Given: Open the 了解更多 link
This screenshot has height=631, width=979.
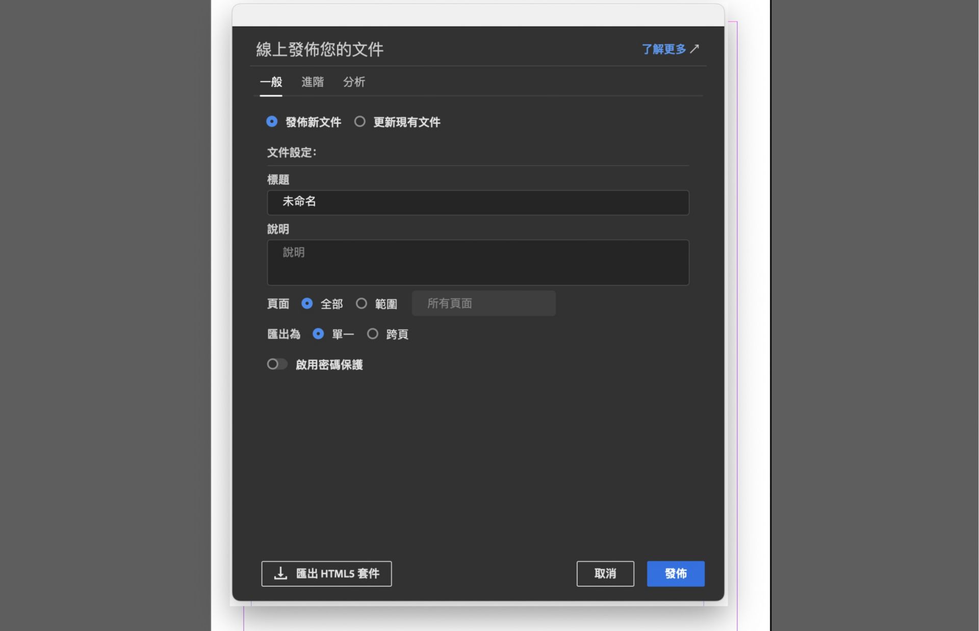Looking at the screenshot, I should point(664,49).
